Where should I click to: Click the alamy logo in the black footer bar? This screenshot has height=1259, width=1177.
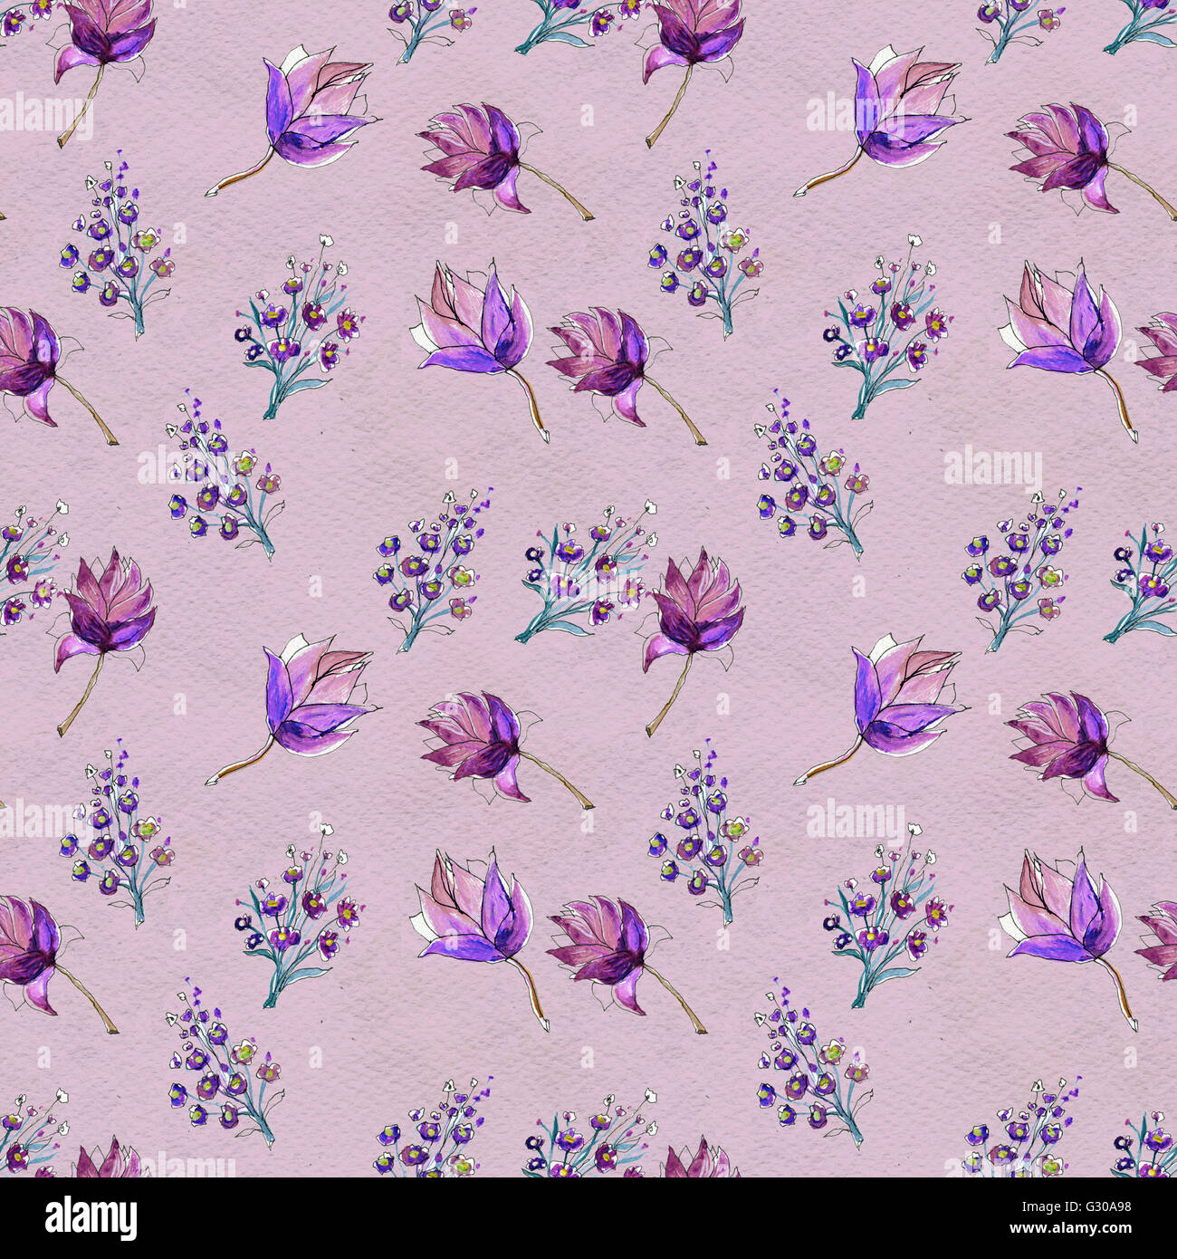click(91, 1218)
